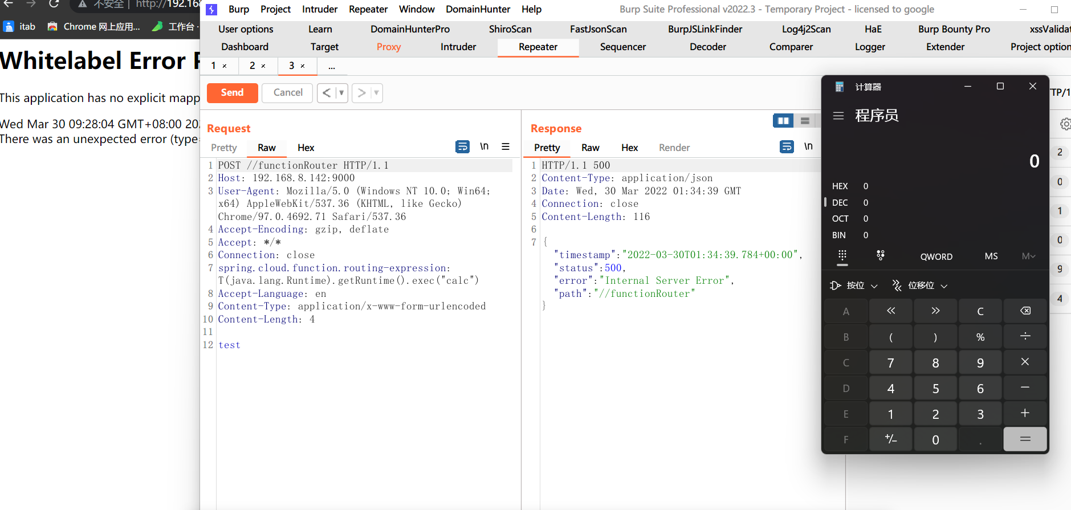Toggle word wrap icon in Response pane
The height and width of the screenshot is (510, 1071).
pyautogui.click(x=787, y=147)
